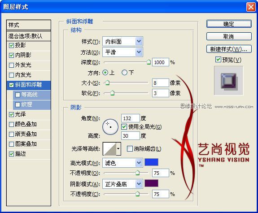
Task: Uncheck 使用全局光(G) global light
Action: pyautogui.click(x=124, y=127)
